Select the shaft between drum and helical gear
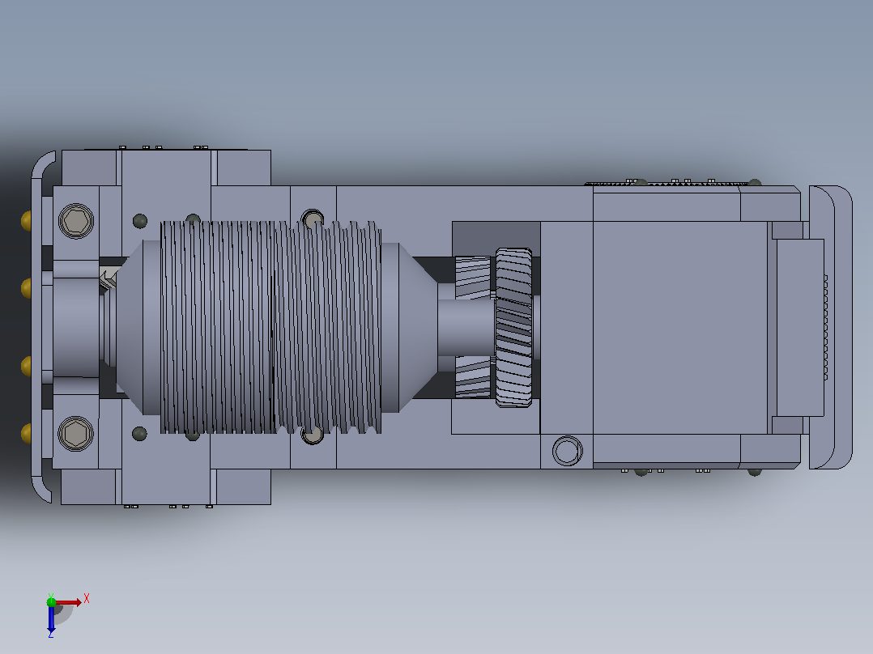The image size is (873, 654). [x=466, y=327]
